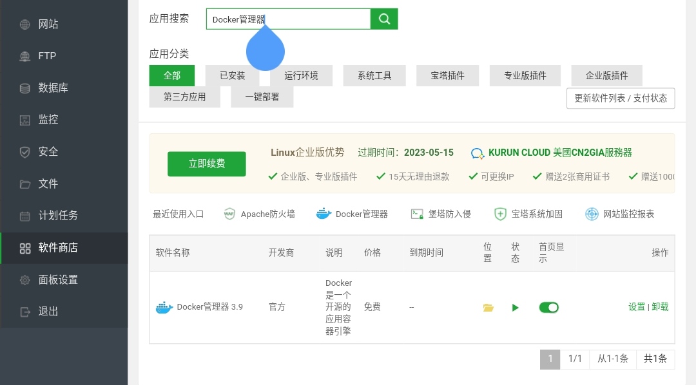Screen dimensions: 696x385
Task: Click the 软件名称 column header
Action: (173, 253)
